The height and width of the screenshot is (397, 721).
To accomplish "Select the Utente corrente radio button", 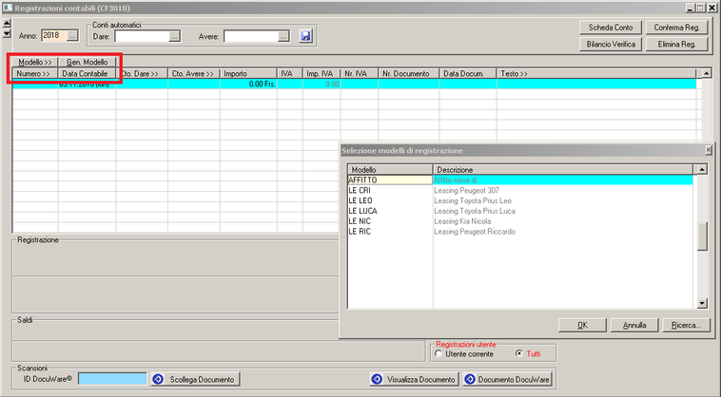I will (438, 353).
